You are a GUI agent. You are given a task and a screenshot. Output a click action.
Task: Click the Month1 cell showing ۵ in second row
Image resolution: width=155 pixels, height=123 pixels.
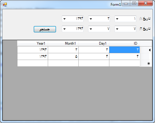tap(63, 57)
